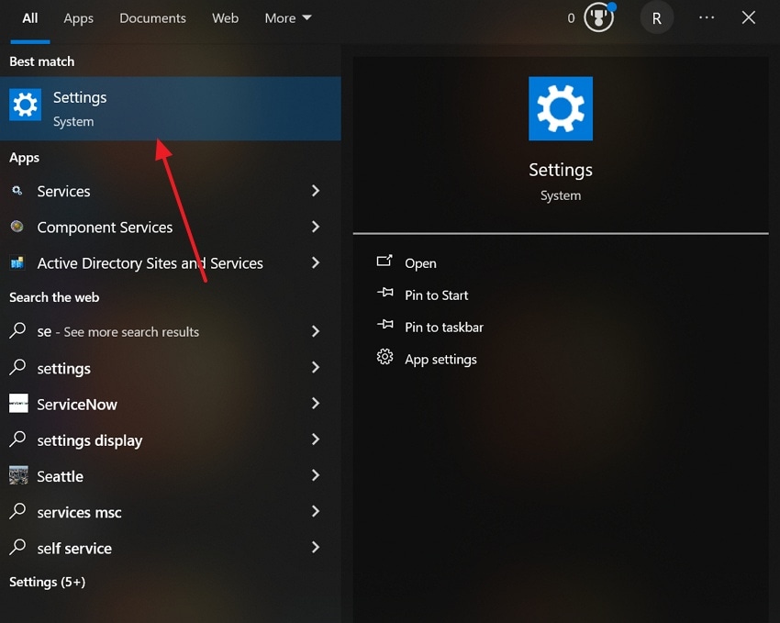Expand the Settings (5+) section
This screenshot has height=623, width=780.
(x=47, y=582)
